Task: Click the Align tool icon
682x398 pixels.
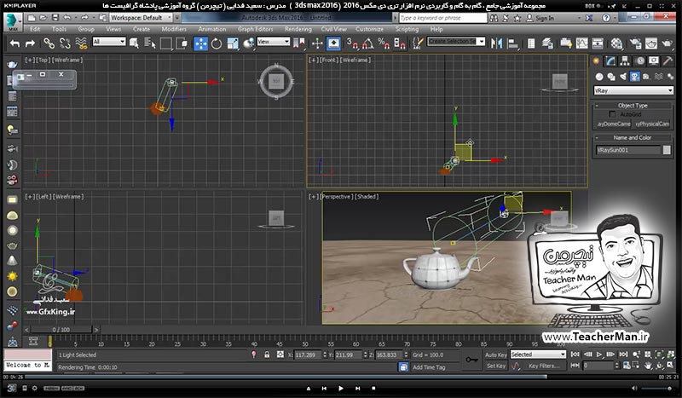Action: [513, 43]
